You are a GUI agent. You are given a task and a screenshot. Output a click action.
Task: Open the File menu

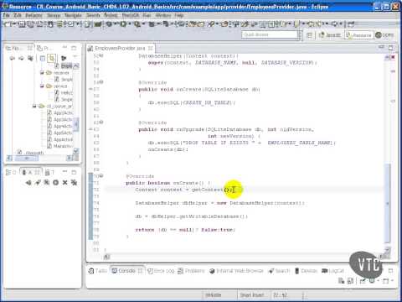pos(6,15)
